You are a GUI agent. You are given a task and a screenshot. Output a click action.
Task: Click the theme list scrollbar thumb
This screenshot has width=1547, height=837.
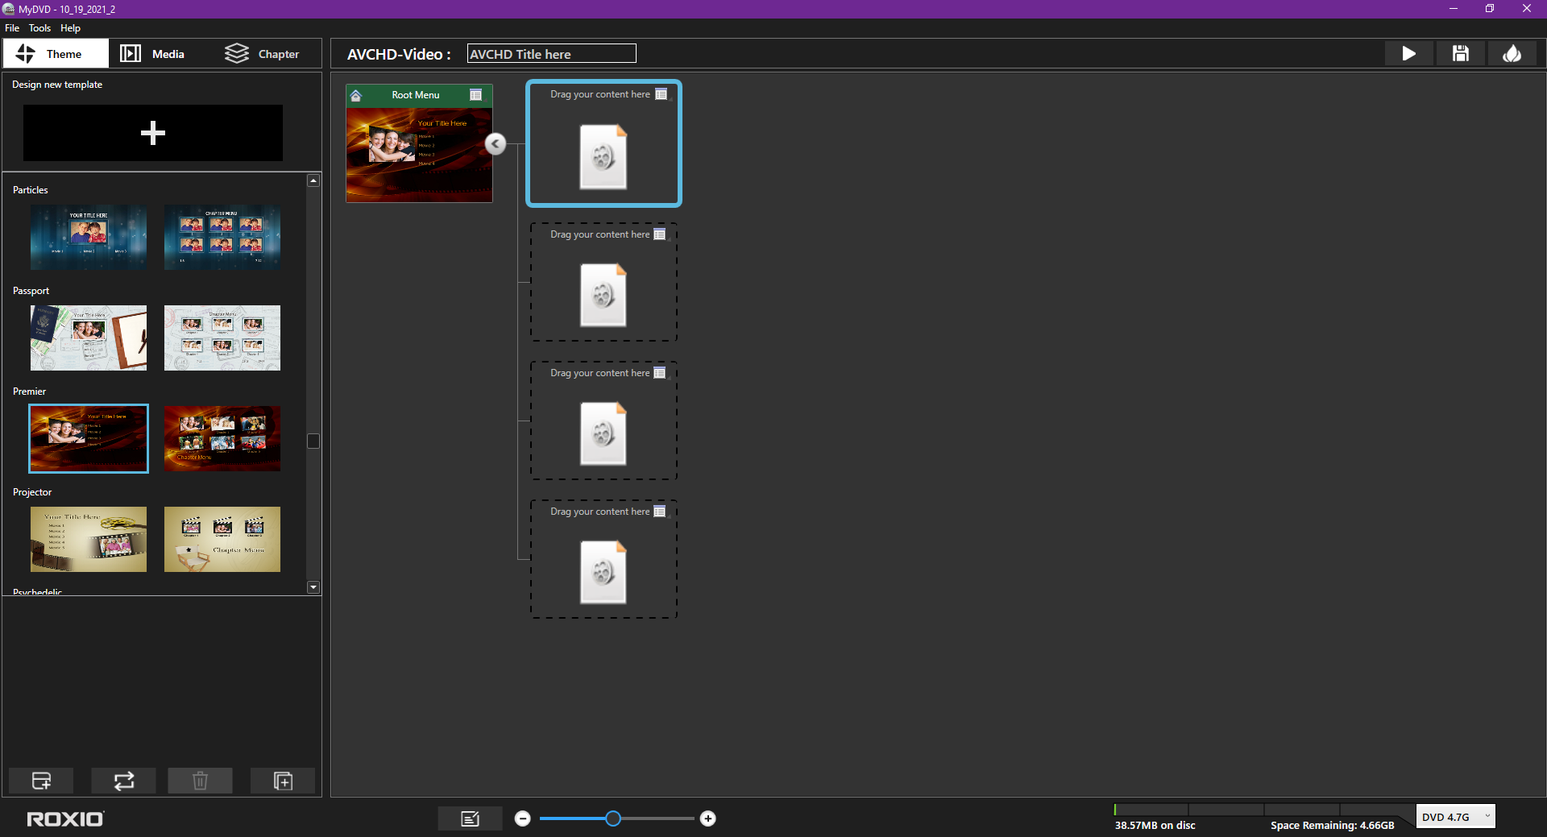[x=313, y=441]
